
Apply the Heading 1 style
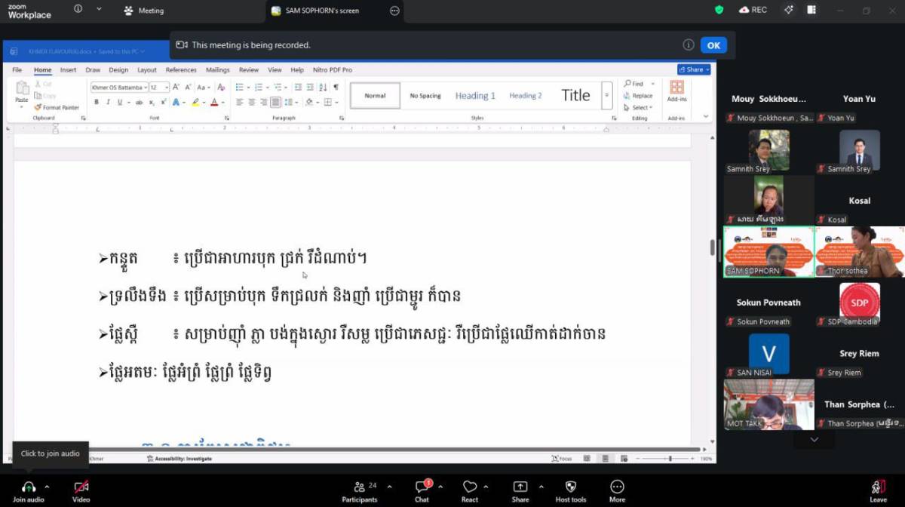click(x=475, y=96)
